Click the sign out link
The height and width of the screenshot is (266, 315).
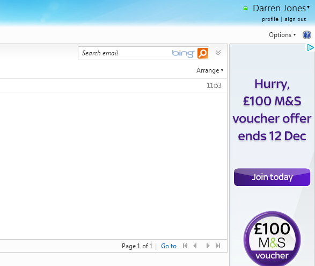coord(295,19)
